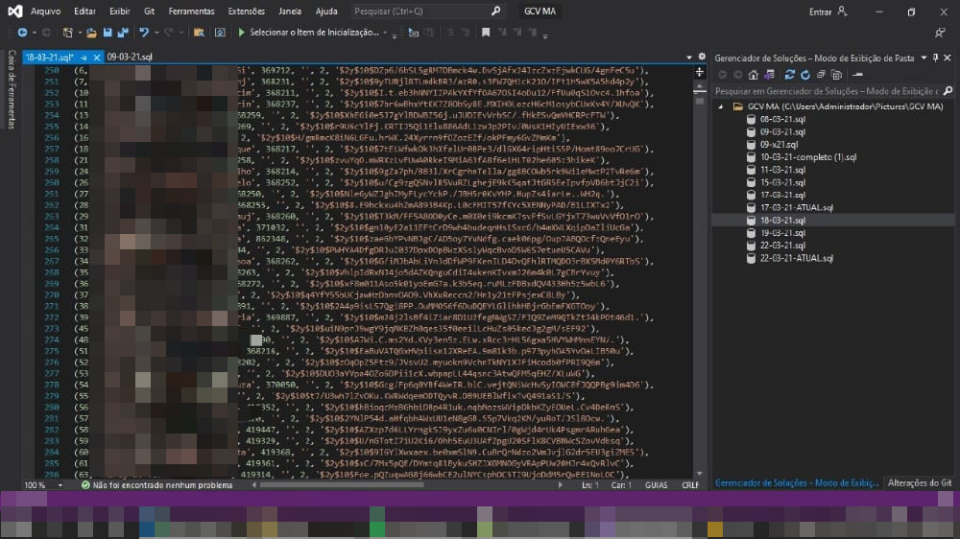Screen dimensions: 960x539
Task: Click the user account icon beside Entrar
Action: tap(843, 11)
